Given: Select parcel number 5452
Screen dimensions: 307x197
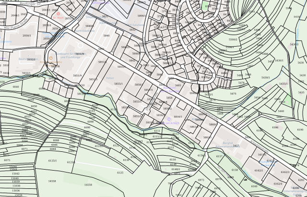Looking at the screenshot, I should click(271, 62).
